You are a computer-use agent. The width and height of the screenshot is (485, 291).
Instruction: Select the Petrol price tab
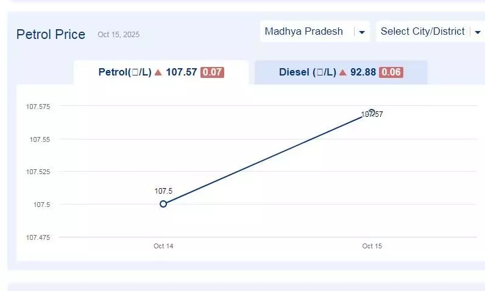click(x=161, y=72)
